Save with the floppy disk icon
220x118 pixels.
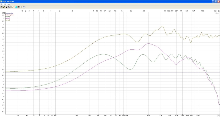pos(6,7)
